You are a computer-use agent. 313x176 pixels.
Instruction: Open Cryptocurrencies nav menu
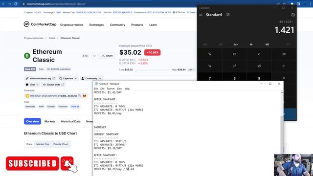pos(72,25)
